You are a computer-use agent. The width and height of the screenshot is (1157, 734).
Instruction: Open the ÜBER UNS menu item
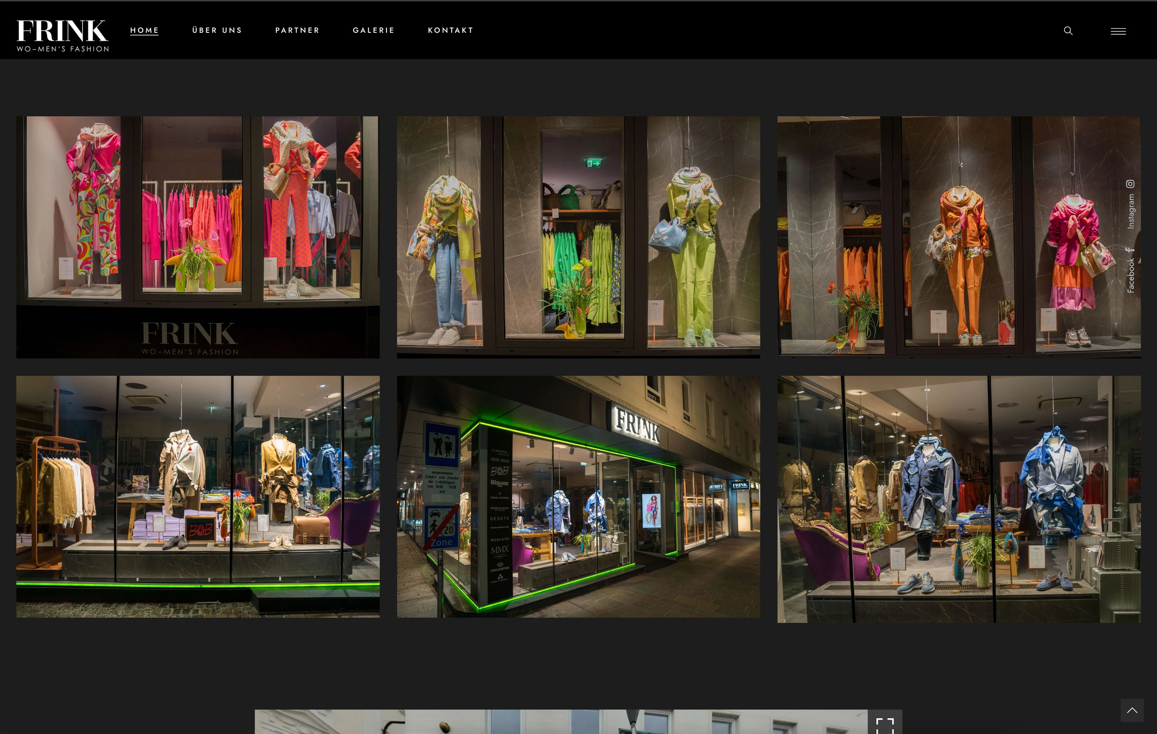(x=217, y=30)
